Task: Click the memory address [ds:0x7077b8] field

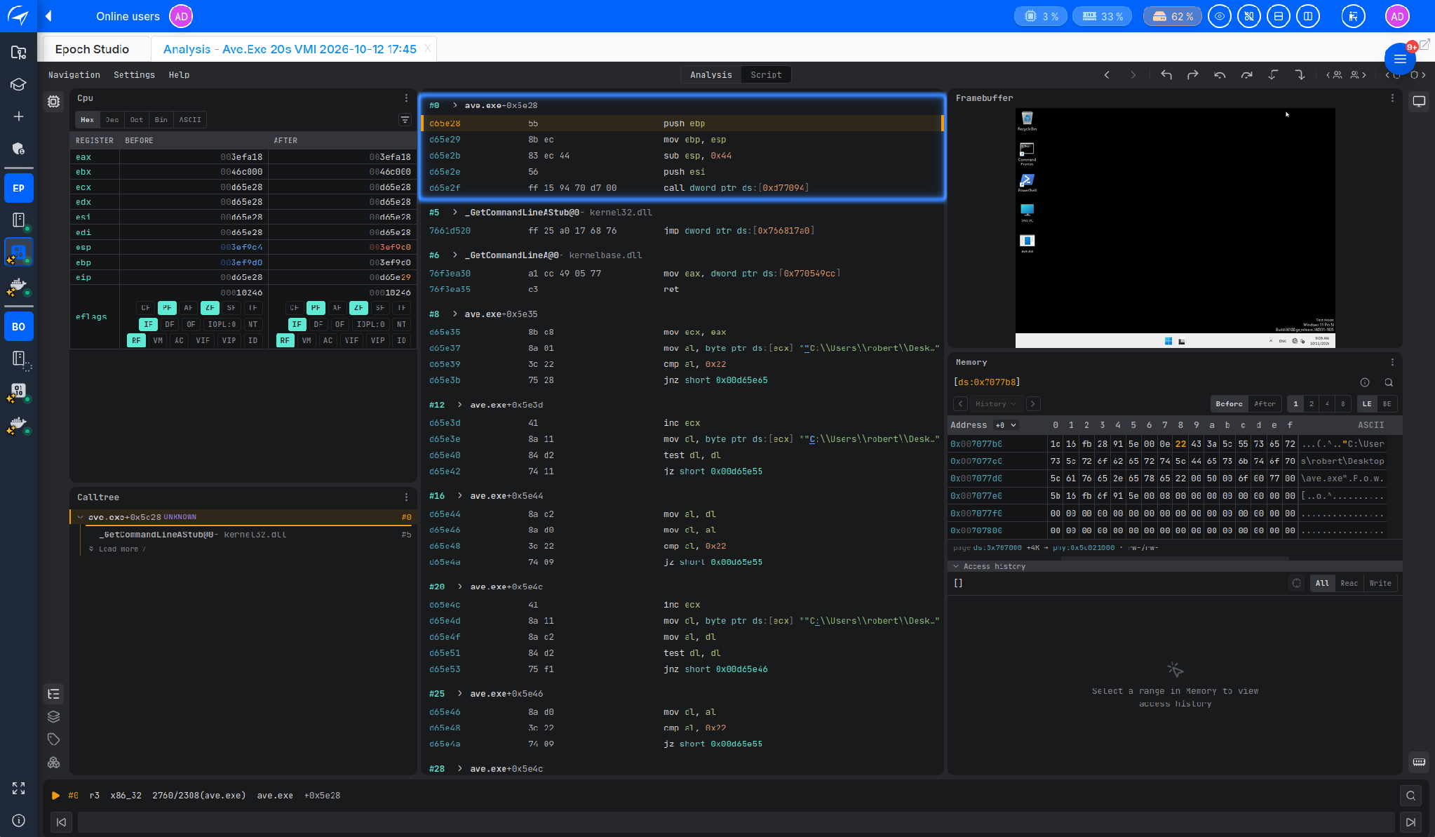Action: 986,382
